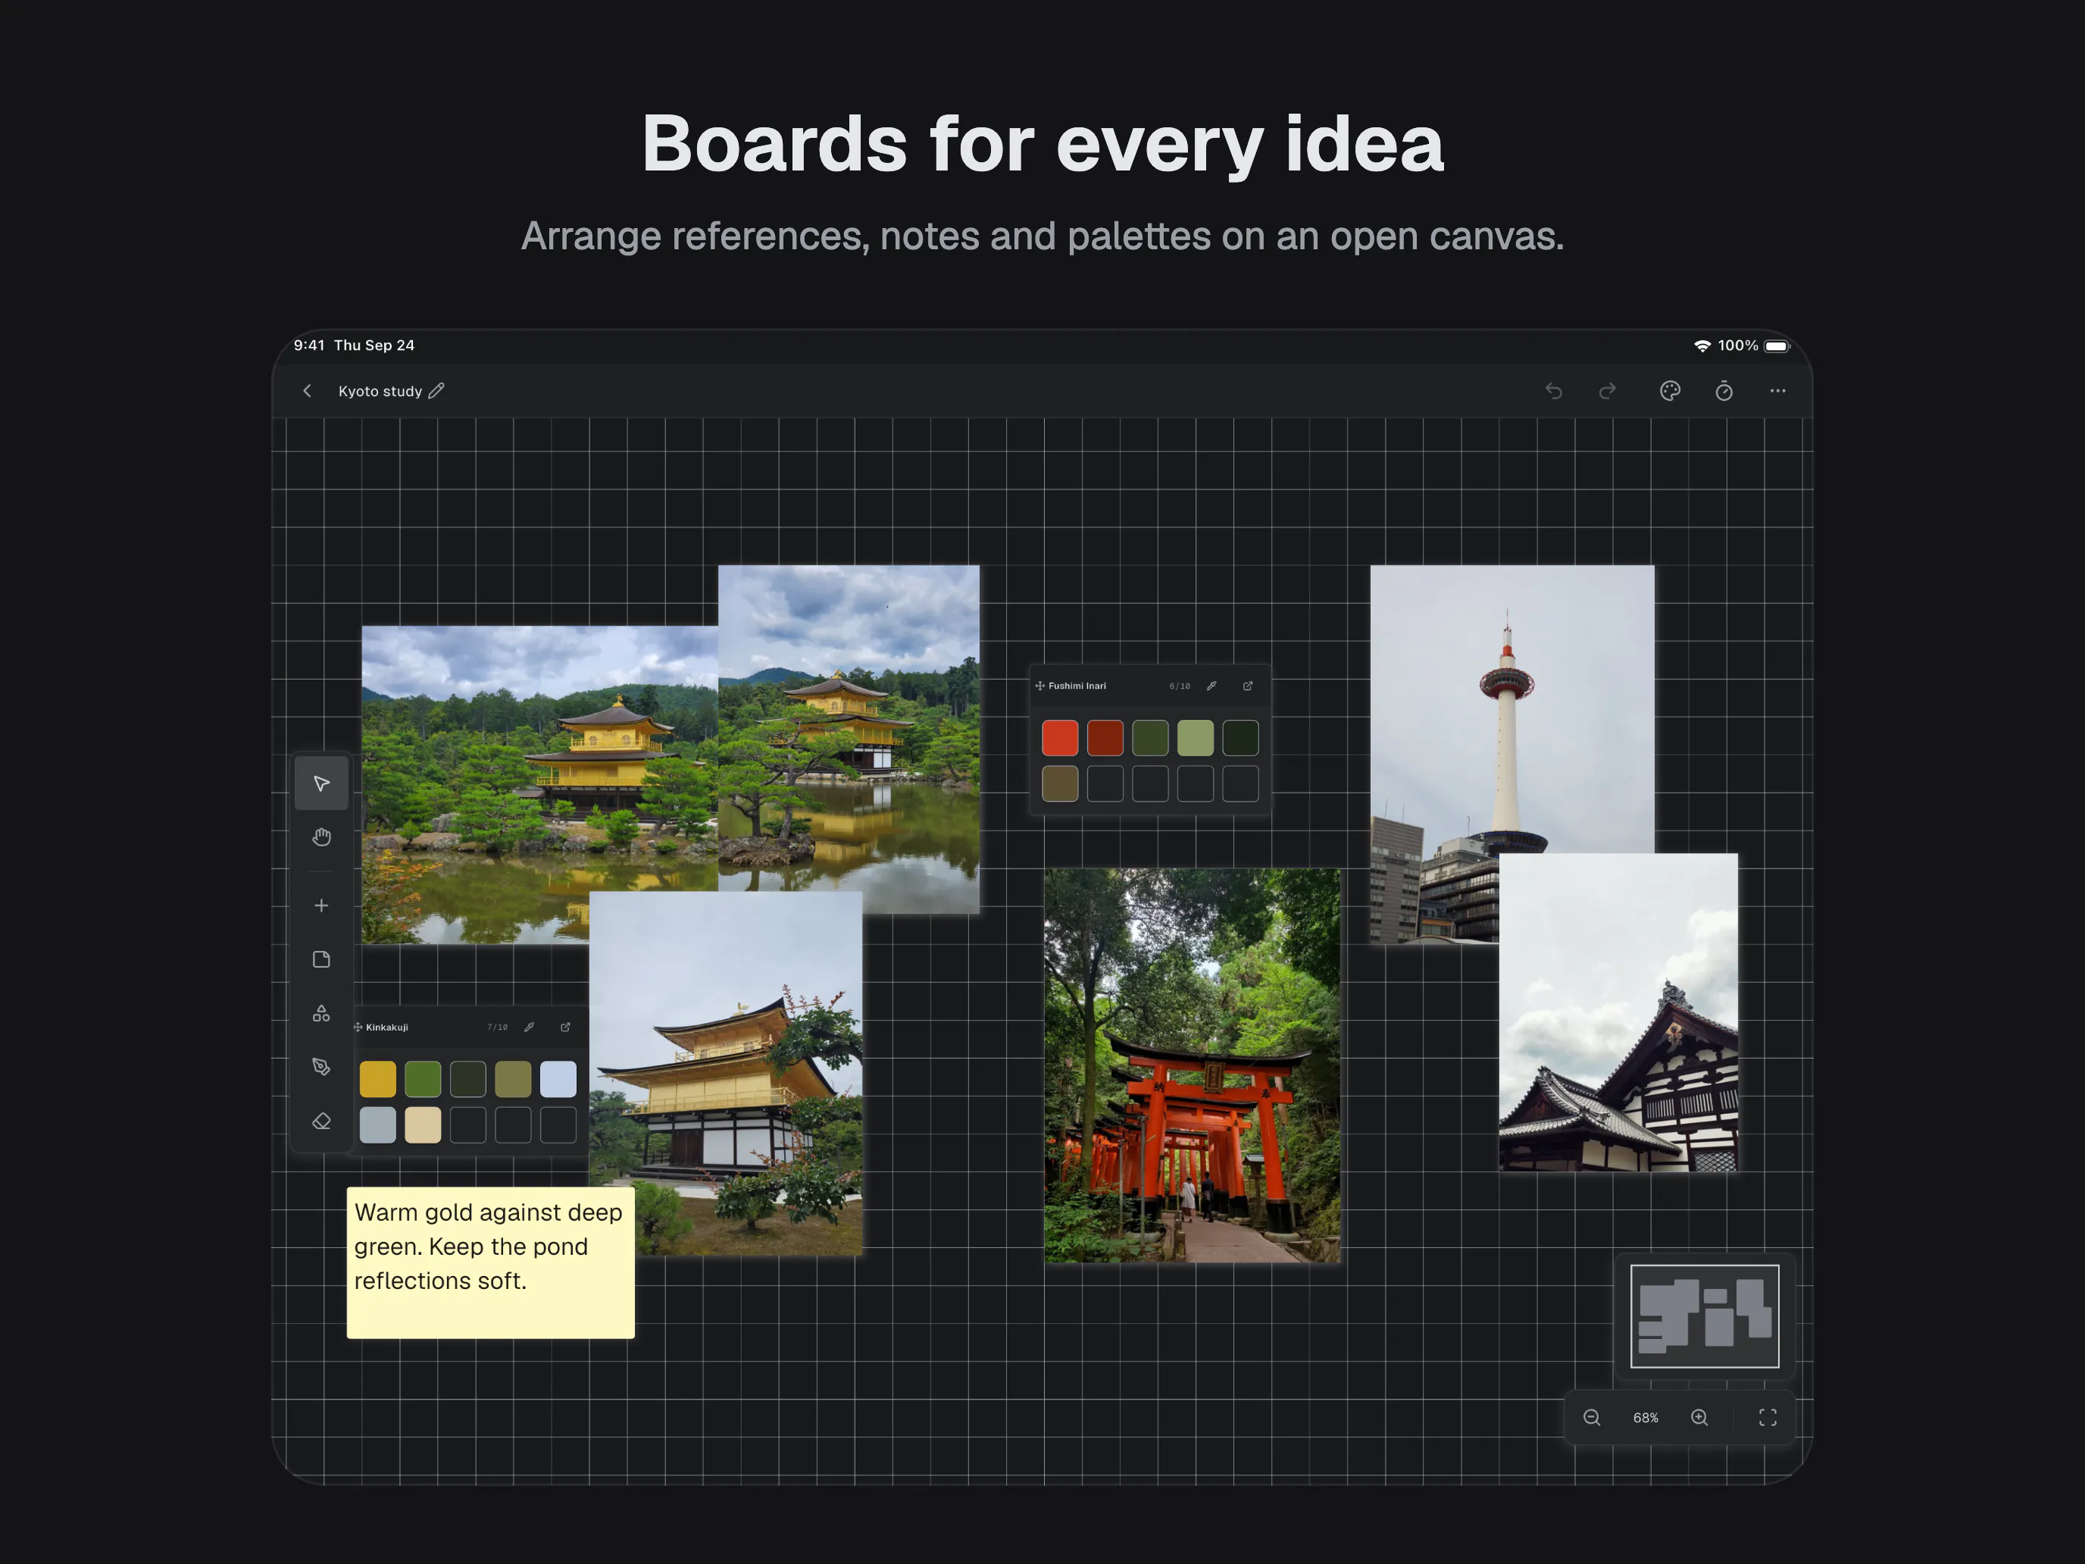The image size is (2085, 1564).
Task: Select the yellow sticky note about warm gold
Action: [491, 1263]
